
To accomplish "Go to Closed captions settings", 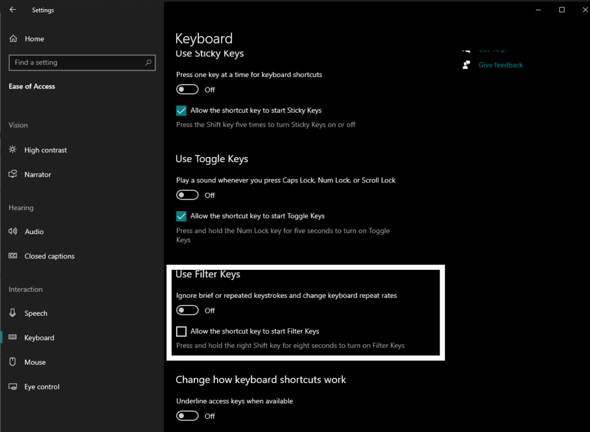I will pos(49,257).
